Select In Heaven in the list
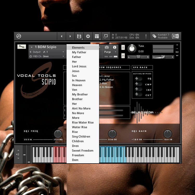The width and height of the screenshot is (195, 195). coord(83,80)
